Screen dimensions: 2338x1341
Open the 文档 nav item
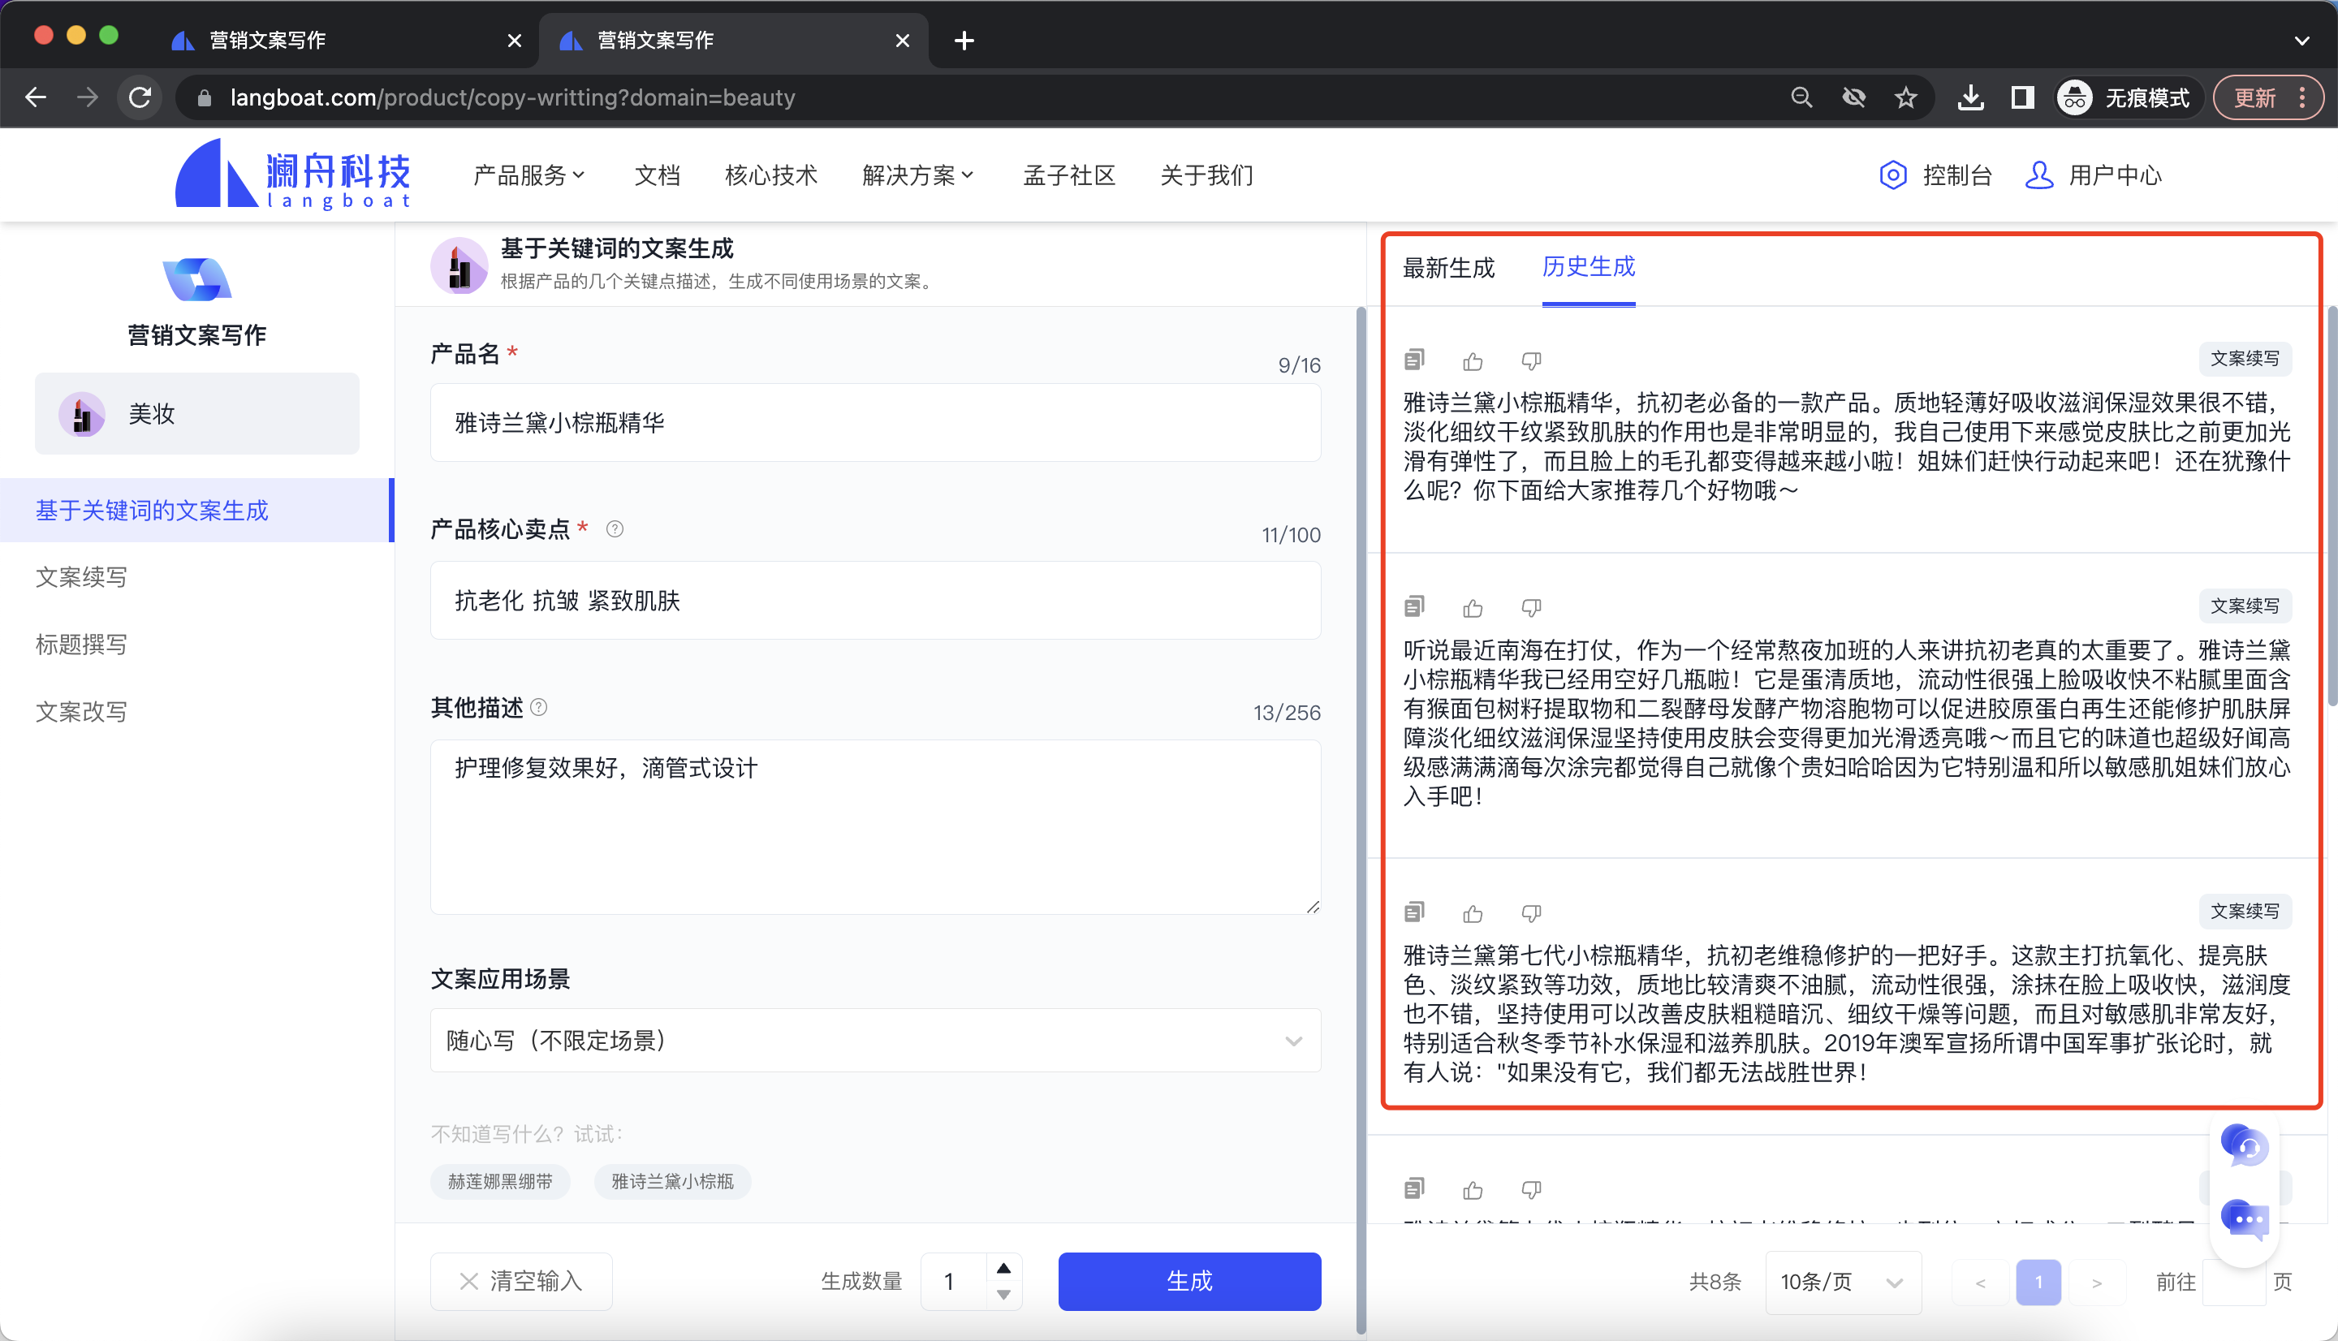pos(657,175)
